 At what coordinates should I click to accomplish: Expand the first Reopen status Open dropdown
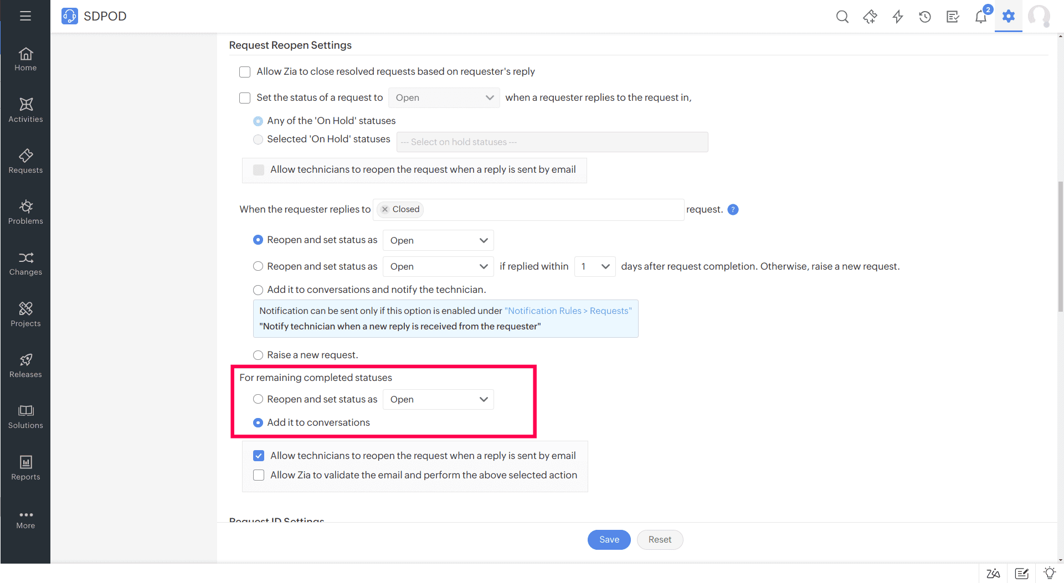pyautogui.click(x=438, y=240)
